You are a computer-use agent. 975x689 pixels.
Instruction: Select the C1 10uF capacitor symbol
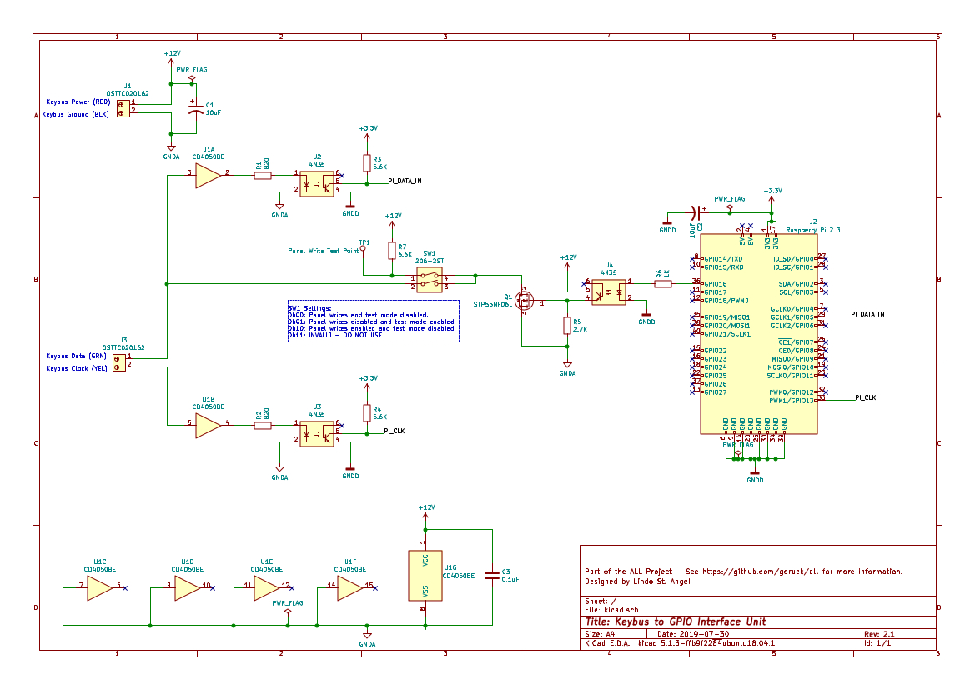pyautogui.click(x=196, y=108)
